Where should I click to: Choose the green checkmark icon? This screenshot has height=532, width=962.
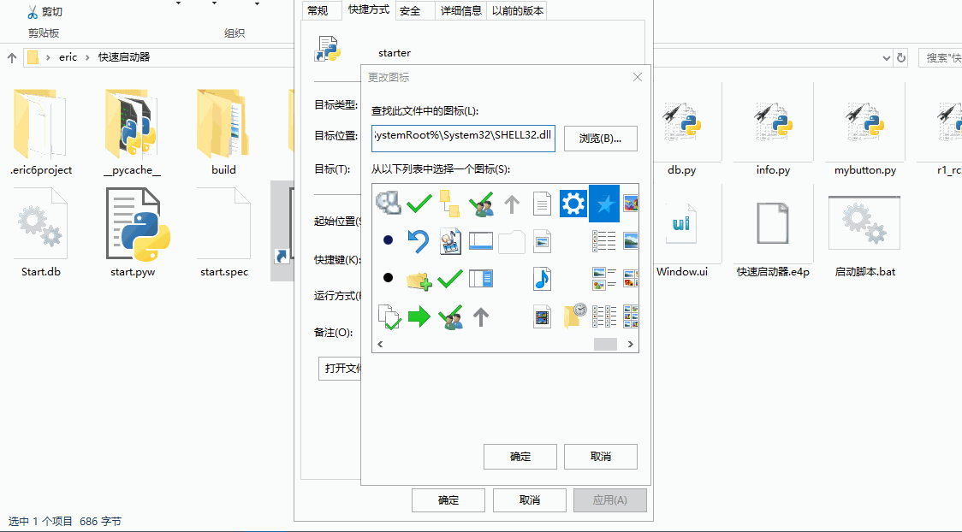(419, 204)
